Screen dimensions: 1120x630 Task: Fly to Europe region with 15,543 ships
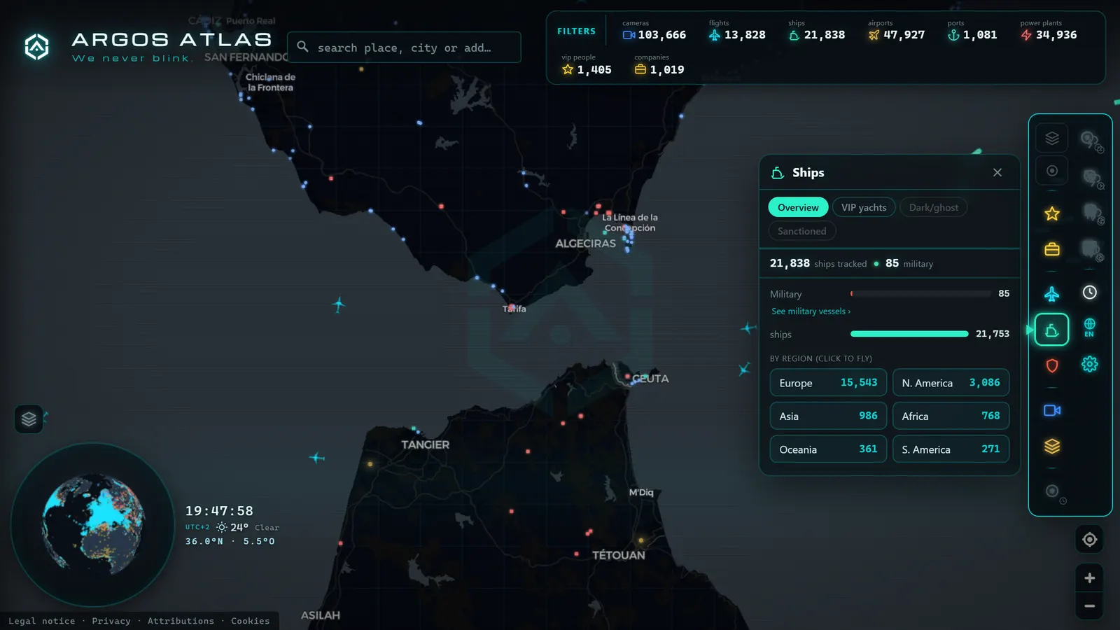coord(828,383)
